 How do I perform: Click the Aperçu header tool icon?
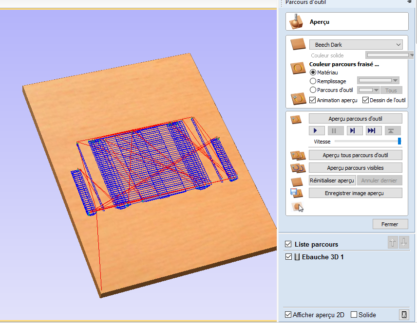[296, 21]
